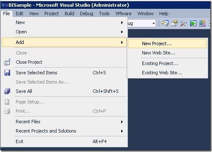This screenshot has width=212, height=152.
Task: Open the Window menu
Action: pos(145,14)
